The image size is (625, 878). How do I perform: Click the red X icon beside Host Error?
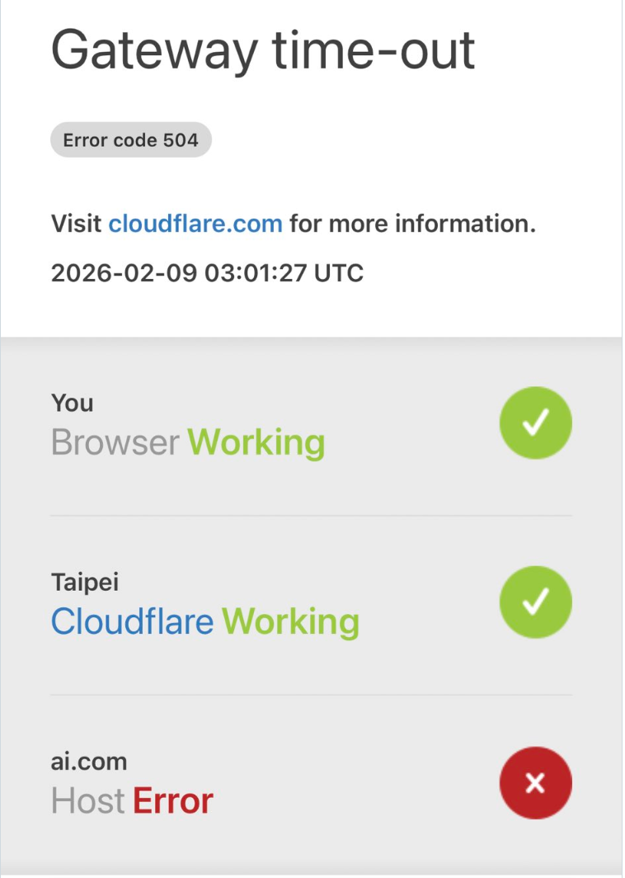[x=535, y=782]
